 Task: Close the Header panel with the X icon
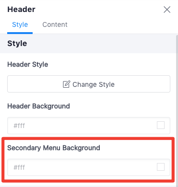167,10
